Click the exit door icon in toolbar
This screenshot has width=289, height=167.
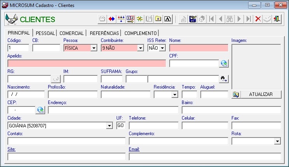pos(276,19)
